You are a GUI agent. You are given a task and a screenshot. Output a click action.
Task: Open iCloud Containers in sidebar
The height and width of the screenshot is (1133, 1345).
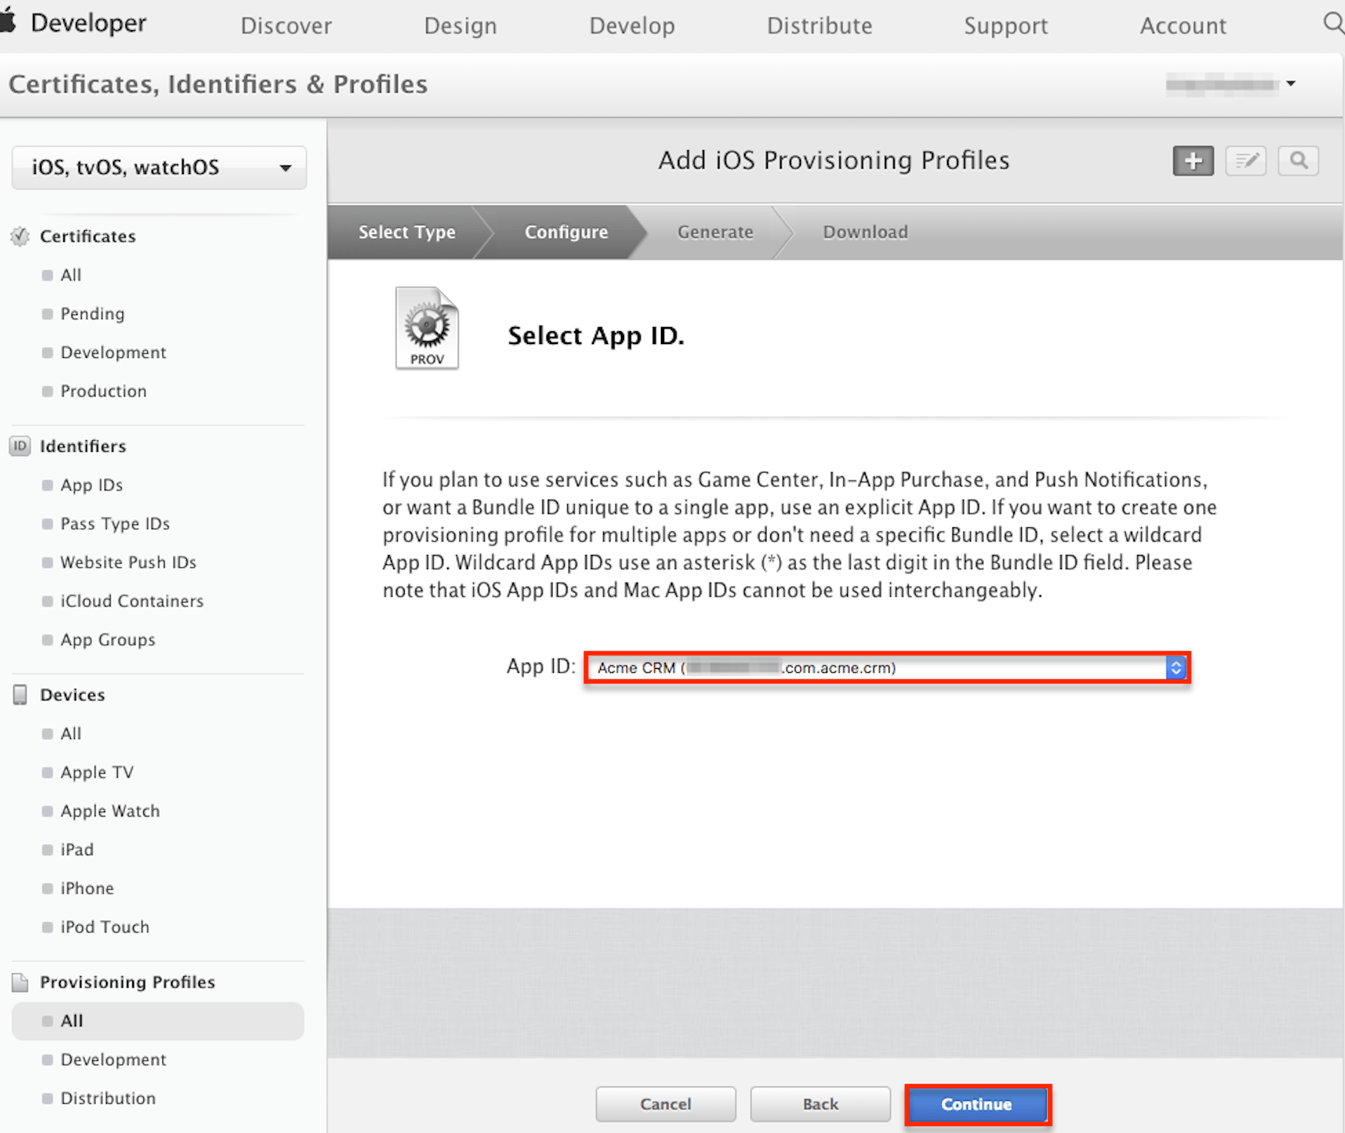(132, 601)
